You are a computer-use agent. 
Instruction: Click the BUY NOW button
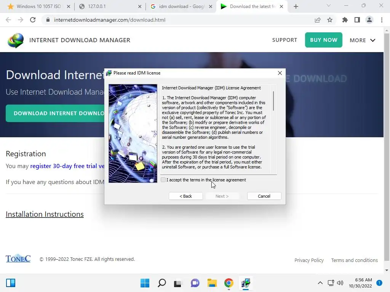click(324, 40)
